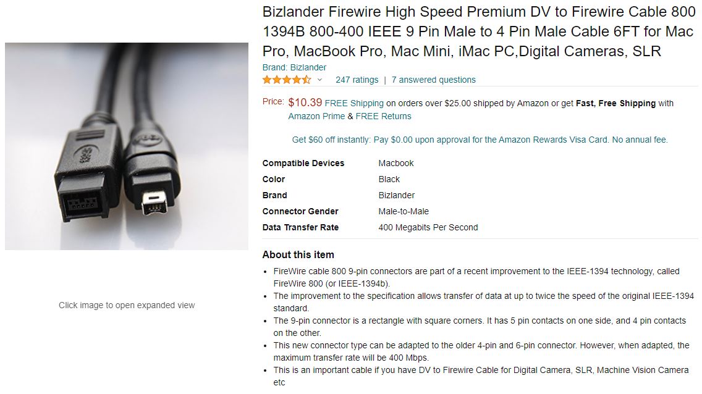Click the bold 'Fast, Free Shipping' text

[615, 103]
